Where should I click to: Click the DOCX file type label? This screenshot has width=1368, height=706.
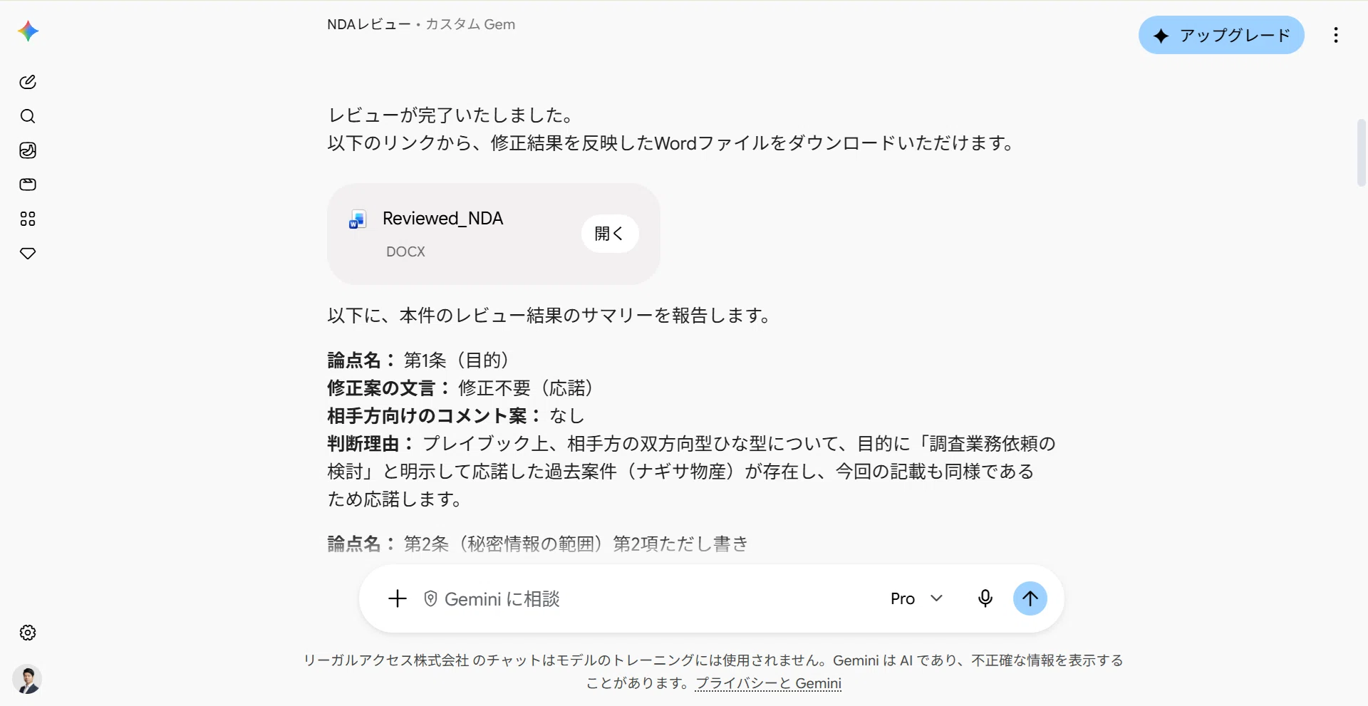pyautogui.click(x=405, y=251)
